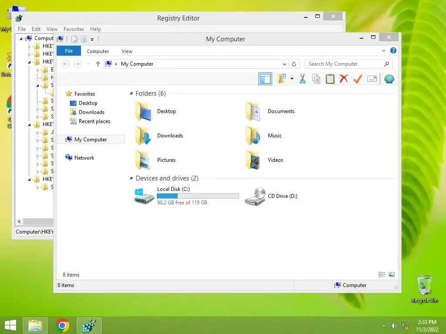Open View menu in Registry Editor
446x334 pixels.
52,29
